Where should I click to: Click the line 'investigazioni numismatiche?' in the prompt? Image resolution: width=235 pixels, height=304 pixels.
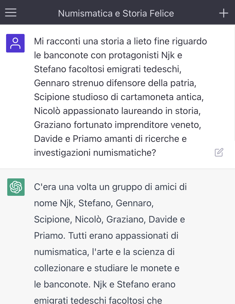pos(95,153)
